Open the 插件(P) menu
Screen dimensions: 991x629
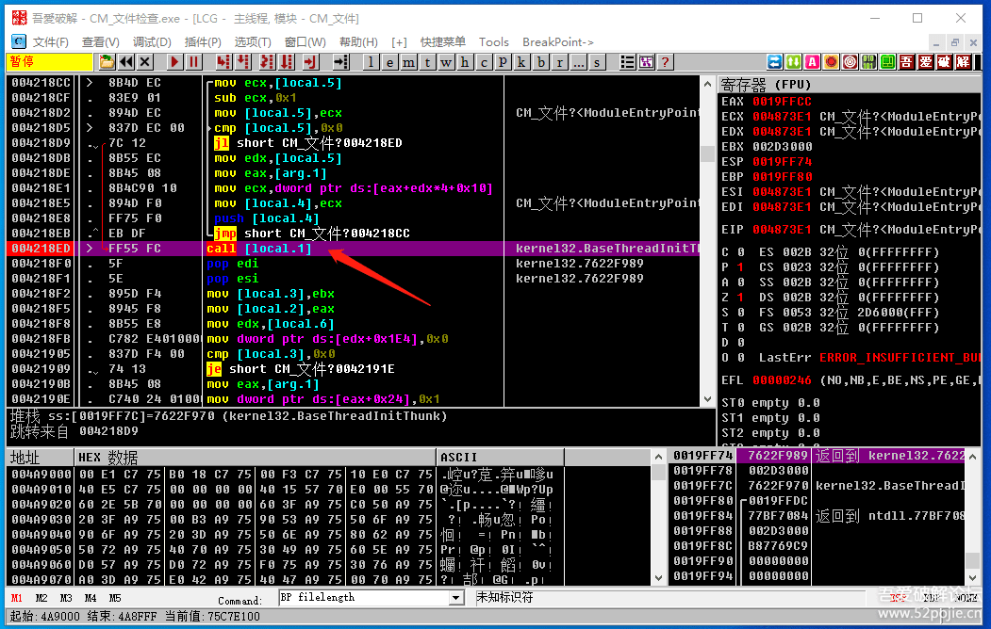click(203, 42)
